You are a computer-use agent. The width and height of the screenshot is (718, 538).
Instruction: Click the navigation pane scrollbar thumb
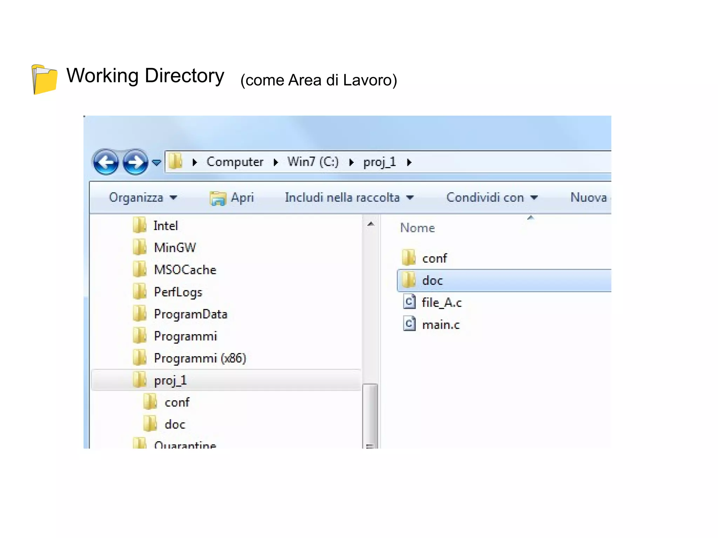[370, 416]
